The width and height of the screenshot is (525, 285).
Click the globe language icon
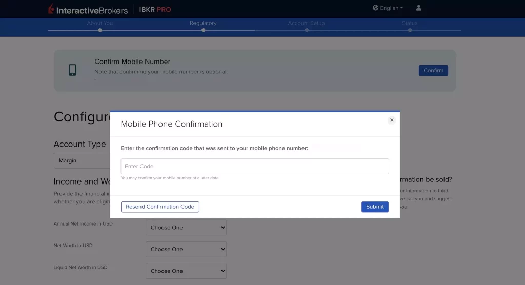tap(375, 8)
